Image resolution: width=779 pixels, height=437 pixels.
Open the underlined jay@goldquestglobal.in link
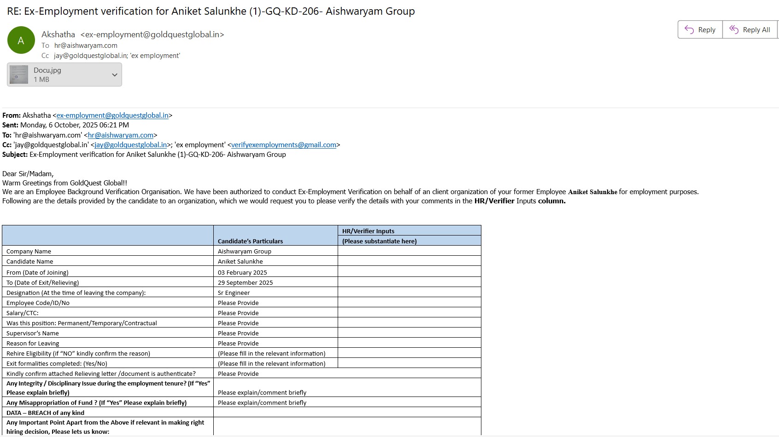tap(131, 145)
